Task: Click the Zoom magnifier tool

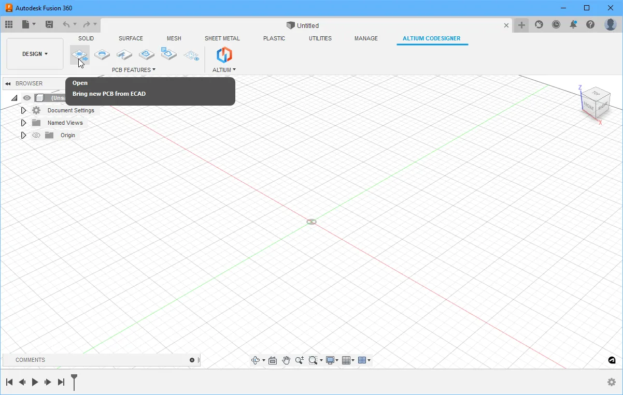Action: [299, 360]
